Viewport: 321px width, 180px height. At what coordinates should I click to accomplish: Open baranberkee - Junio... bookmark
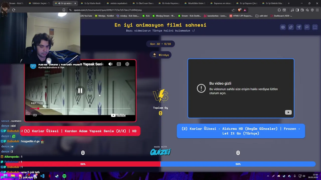[x=215, y=16]
